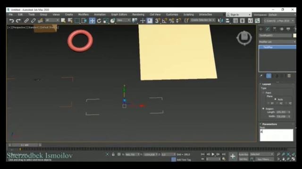The width and height of the screenshot is (302, 169).
Task: Switch to the Display panel tab
Action: 288,29
